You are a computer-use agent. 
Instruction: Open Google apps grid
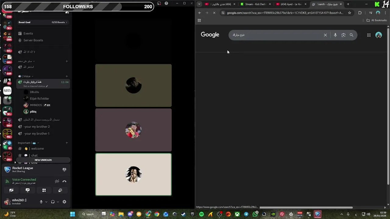[x=369, y=35]
